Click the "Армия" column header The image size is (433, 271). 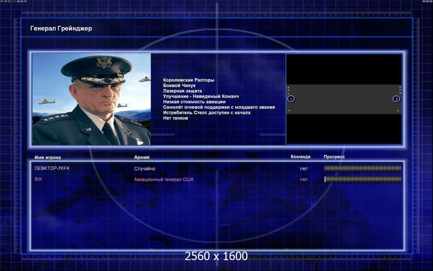(x=142, y=157)
